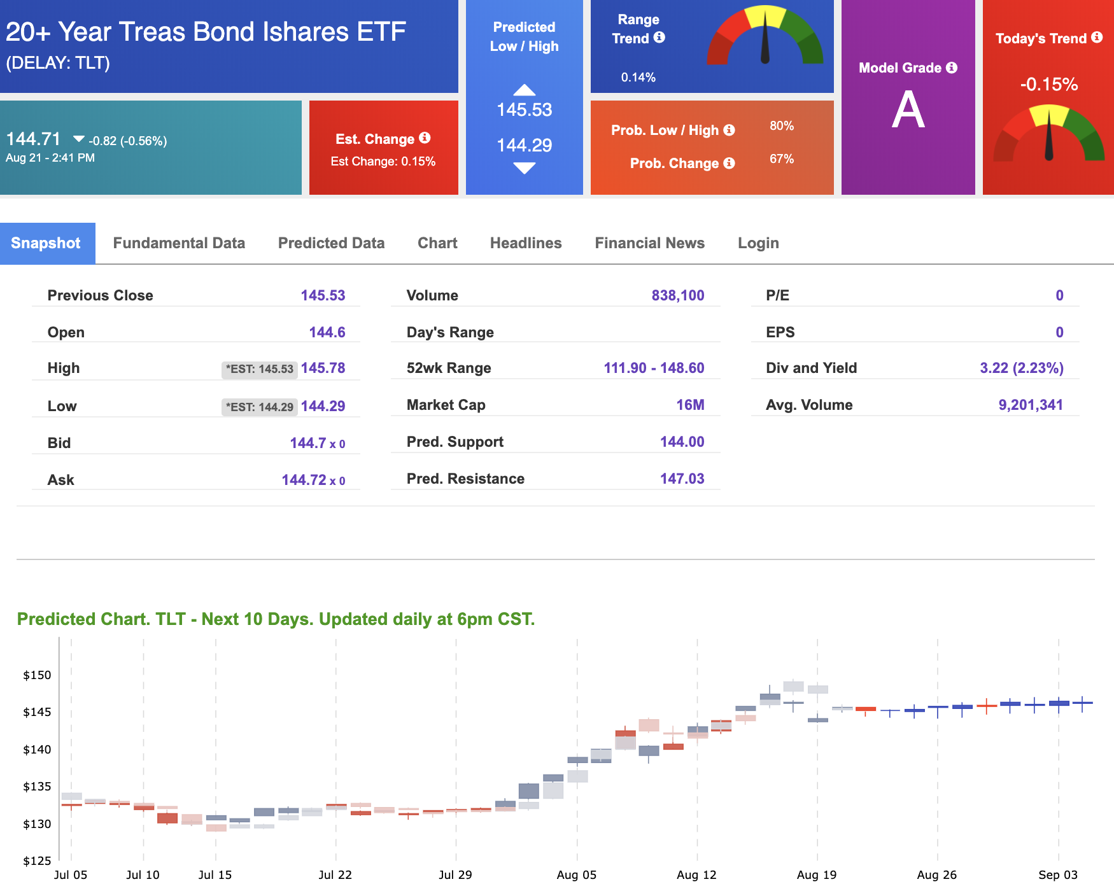
Task: Click the 80% probability value
Action: coord(782,126)
